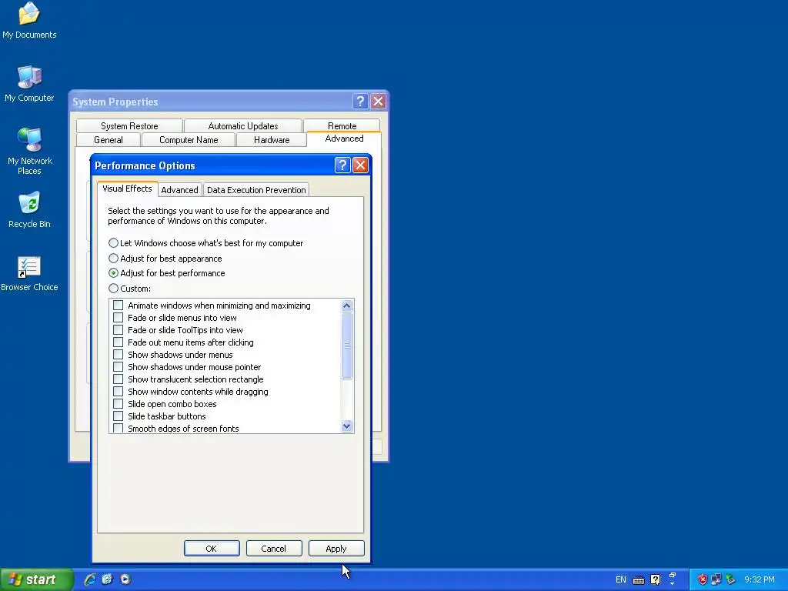The image size is (788, 591).
Task: Enable Show shadows under mouse pointer
Action: [x=118, y=367]
